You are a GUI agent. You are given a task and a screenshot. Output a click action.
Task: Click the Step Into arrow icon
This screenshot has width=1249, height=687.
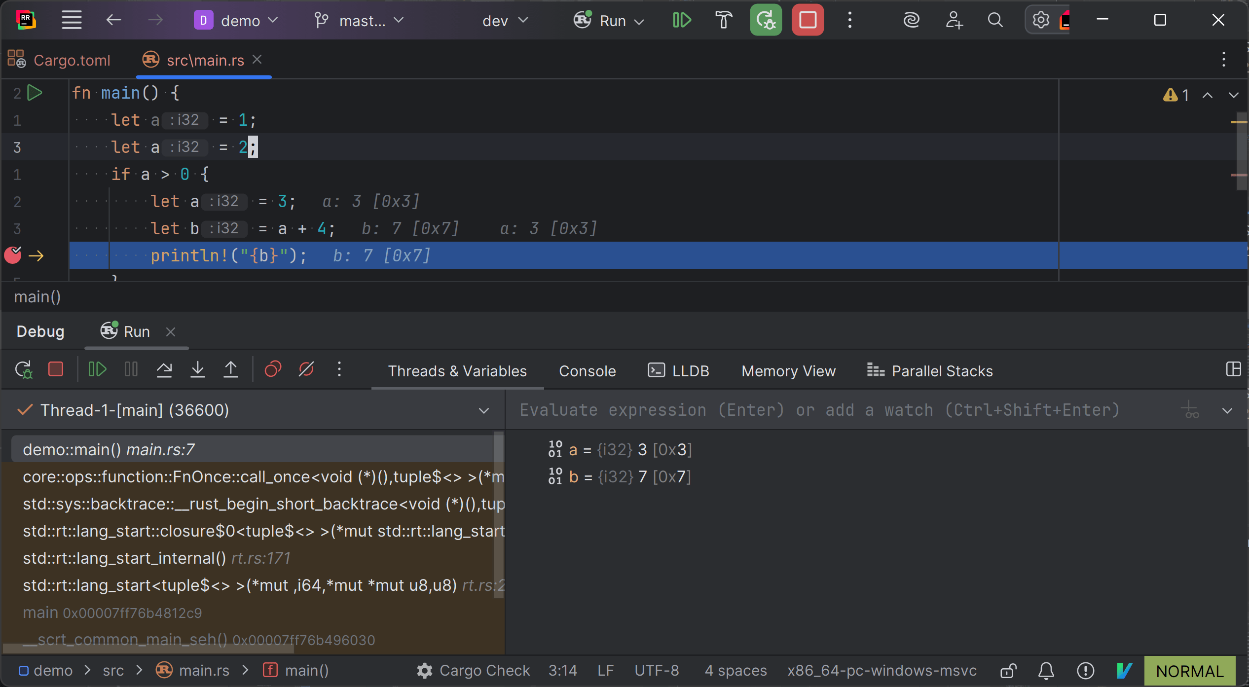pyautogui.click(x=197, y=370)
